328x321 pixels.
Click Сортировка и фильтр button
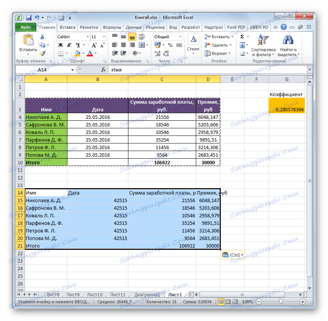point(263,45)
